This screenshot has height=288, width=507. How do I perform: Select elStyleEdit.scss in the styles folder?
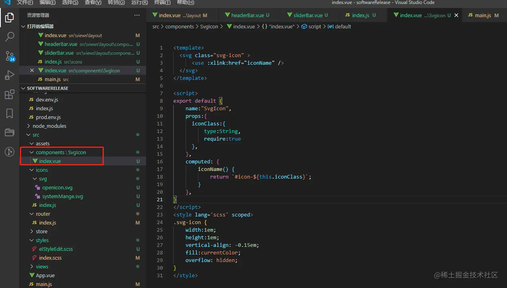click(x=55, y=249)
